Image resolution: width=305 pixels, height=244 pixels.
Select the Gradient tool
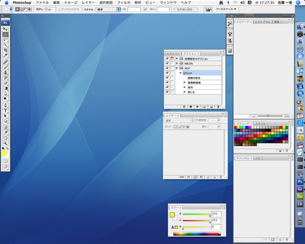click(x=5, y=88)
